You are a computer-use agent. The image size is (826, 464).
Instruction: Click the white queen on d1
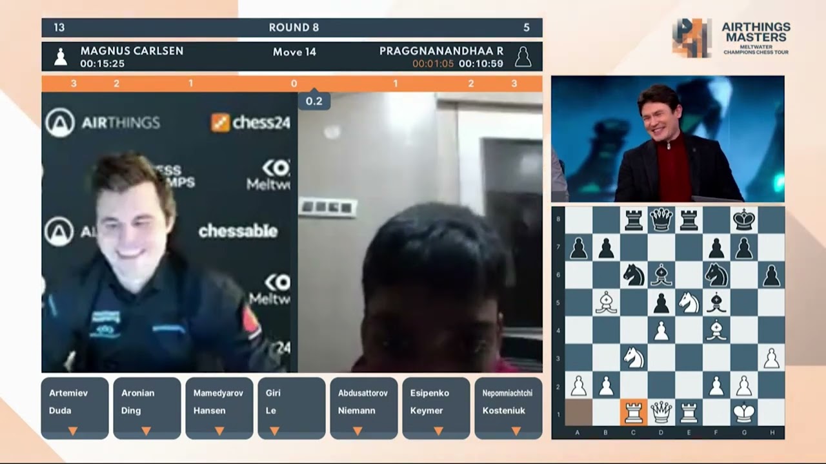point(661,412)
